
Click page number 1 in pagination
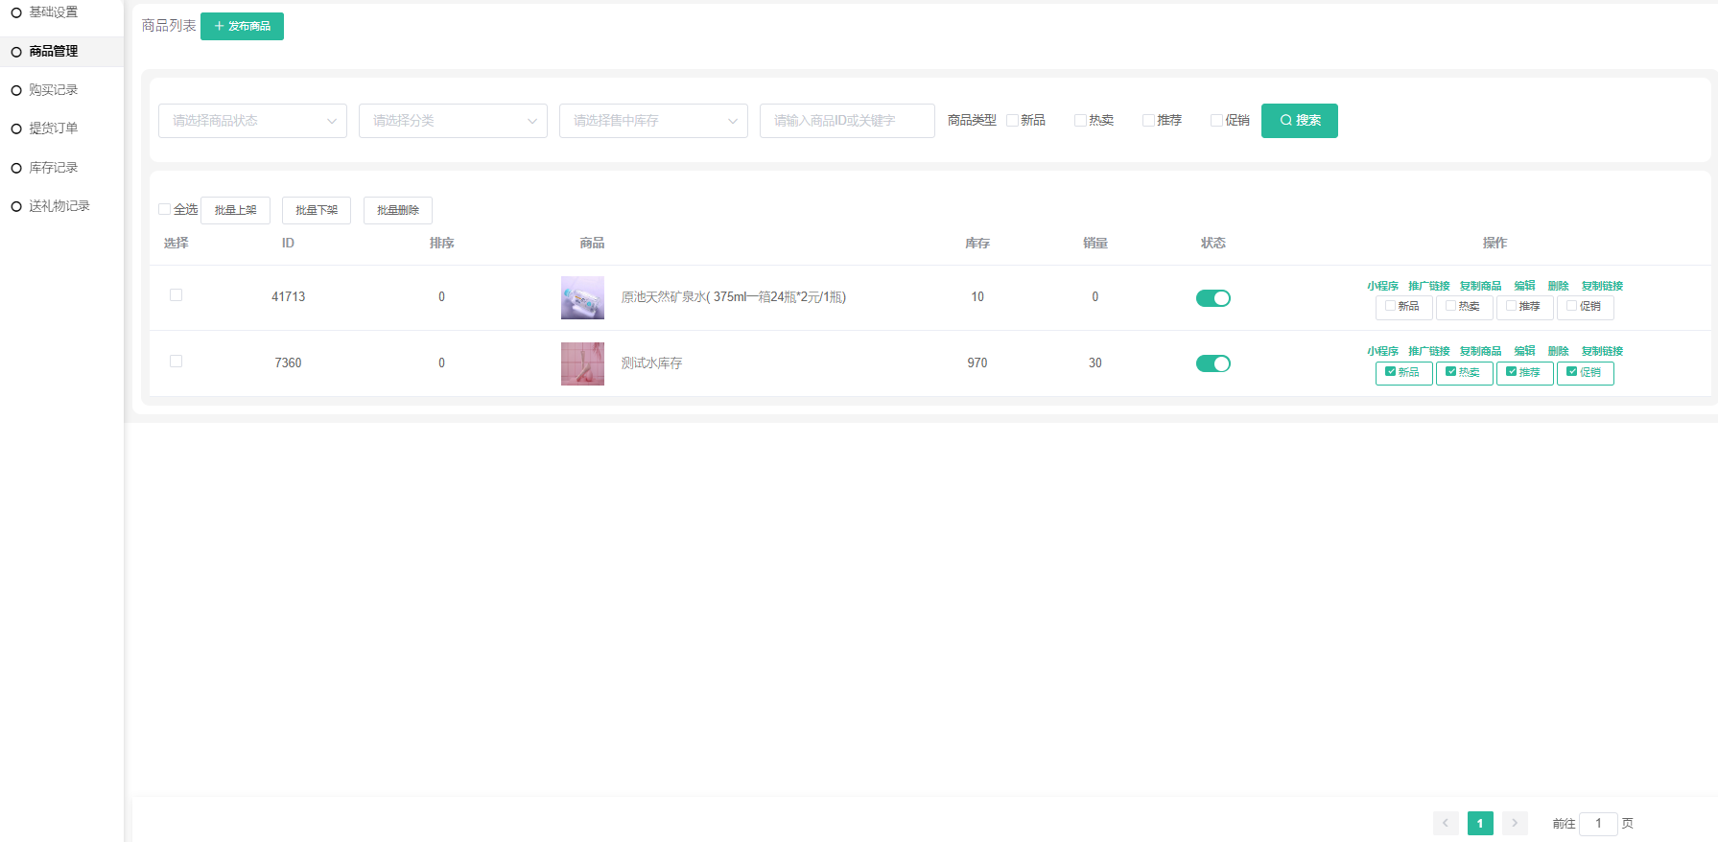(1480, 823)
